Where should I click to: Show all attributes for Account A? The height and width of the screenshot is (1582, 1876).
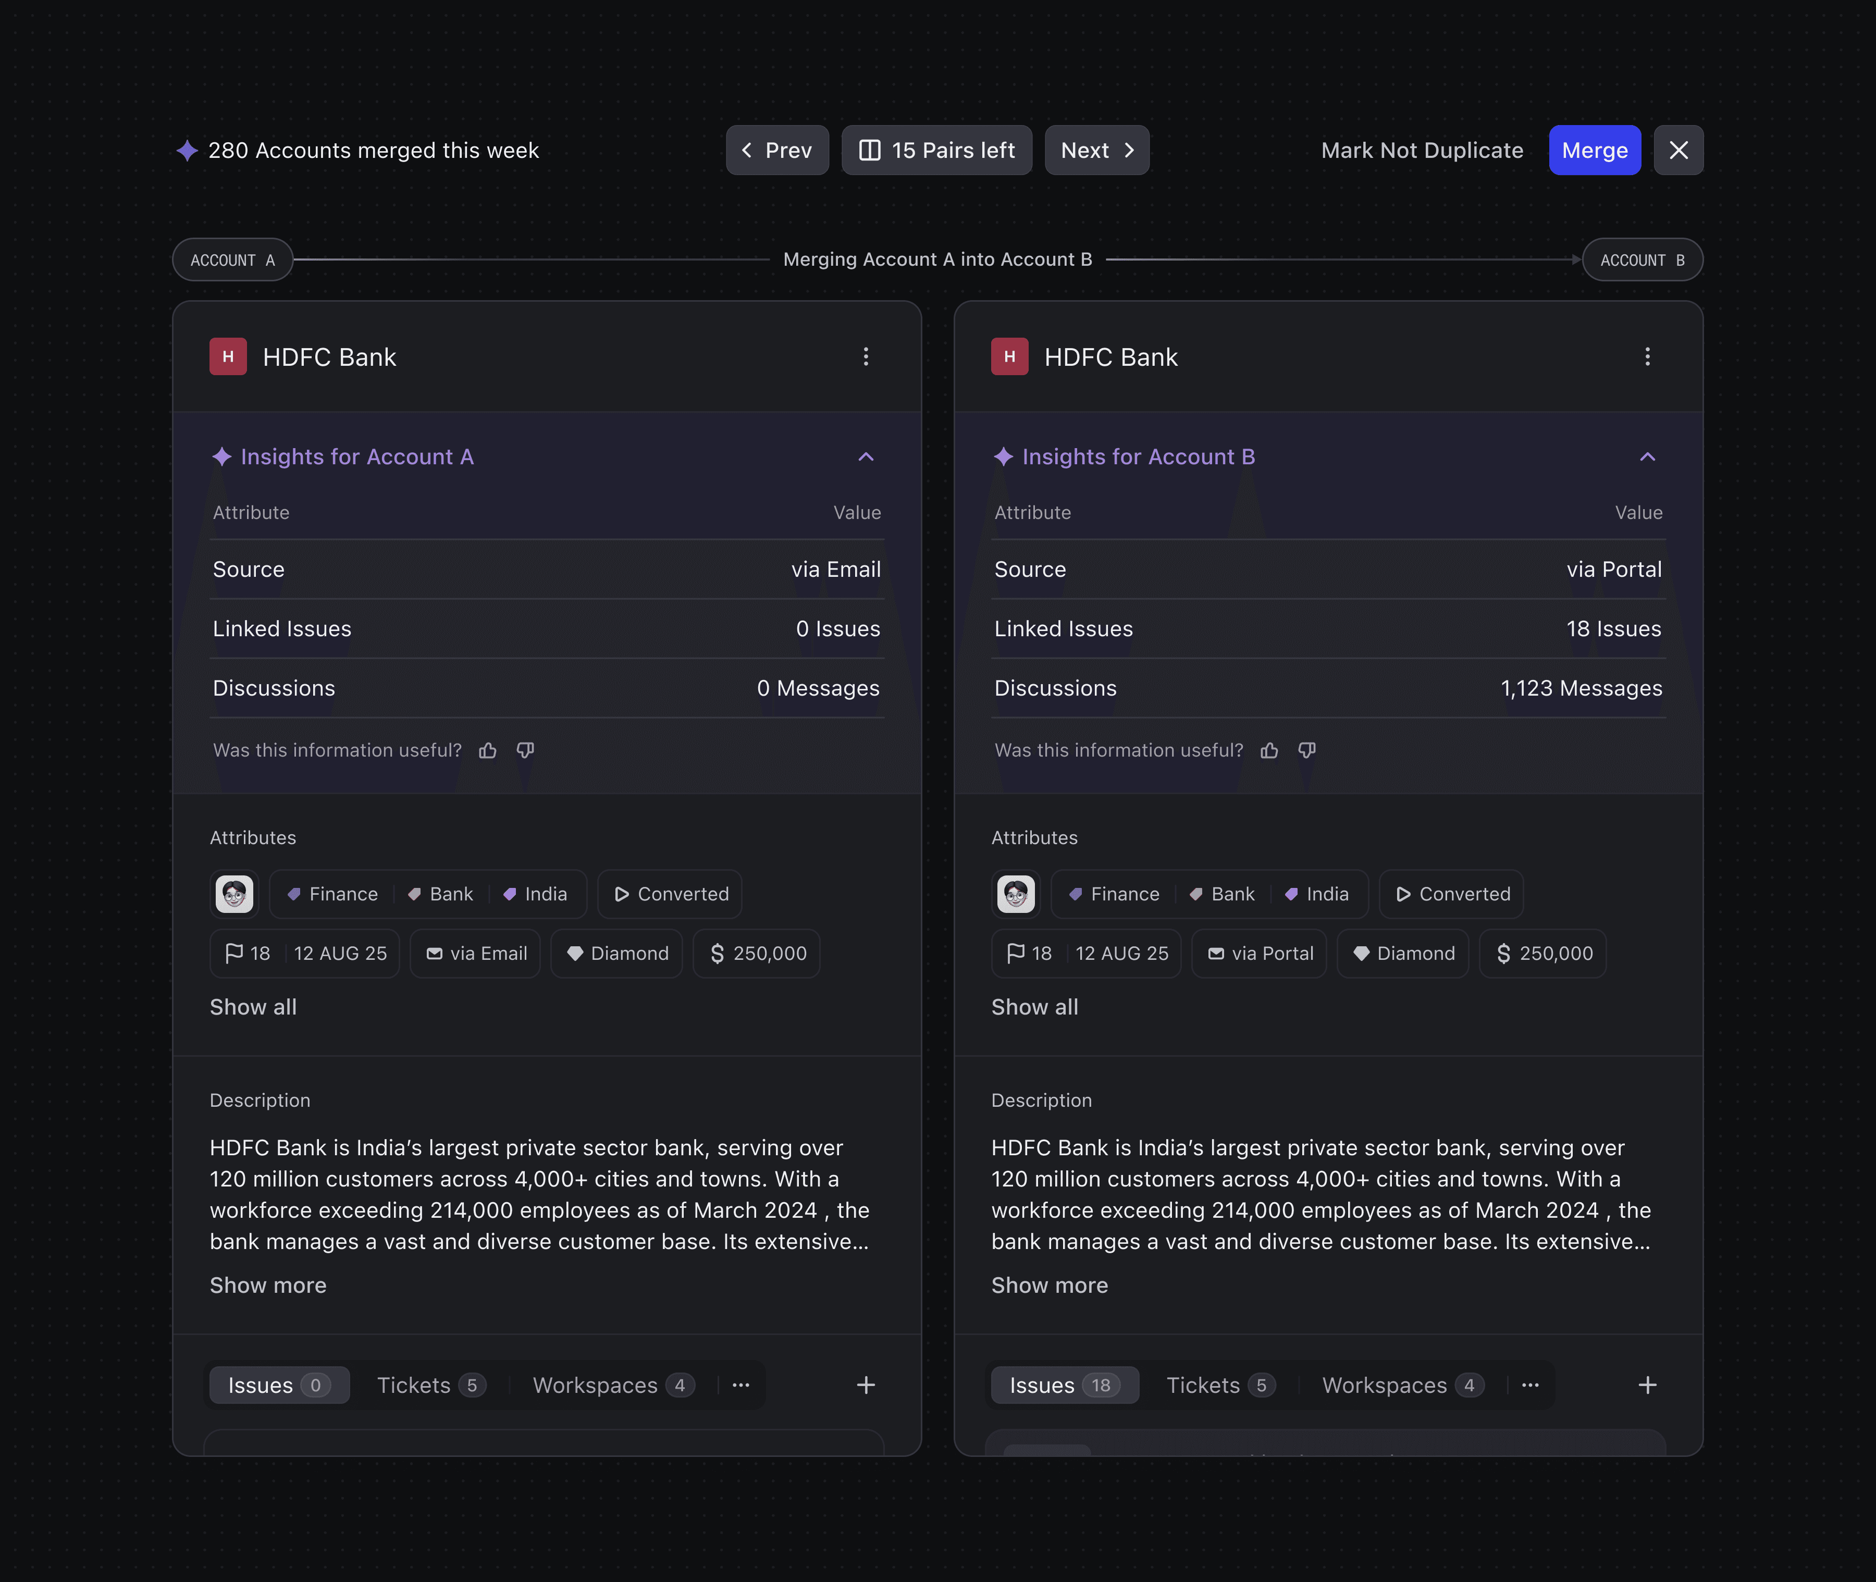[x=253, y=1007]
